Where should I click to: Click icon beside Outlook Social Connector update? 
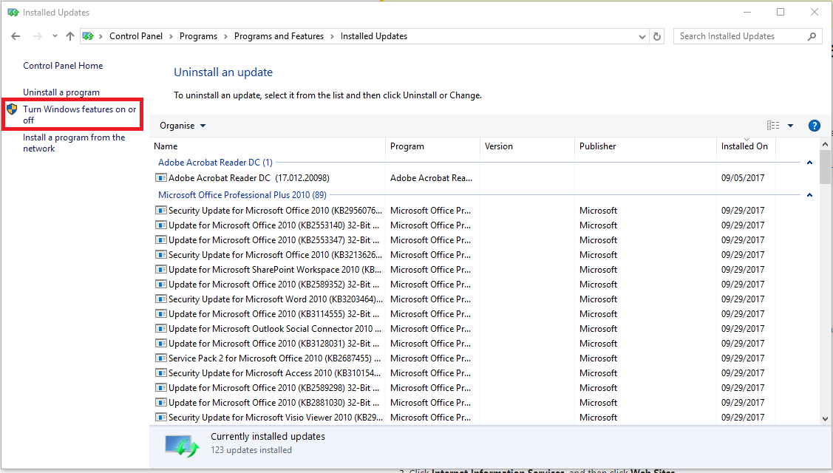tap(160, 328)
